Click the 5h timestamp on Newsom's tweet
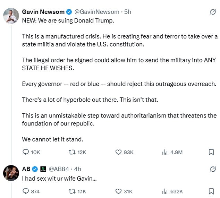This screenshot has width=220, height=198. 128,12
